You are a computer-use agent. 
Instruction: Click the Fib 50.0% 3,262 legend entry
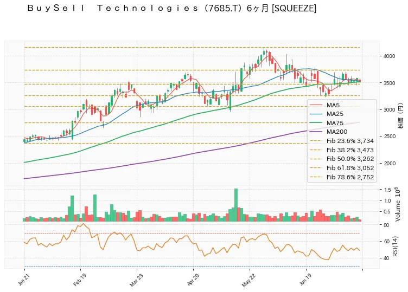[x=342, y=159]
